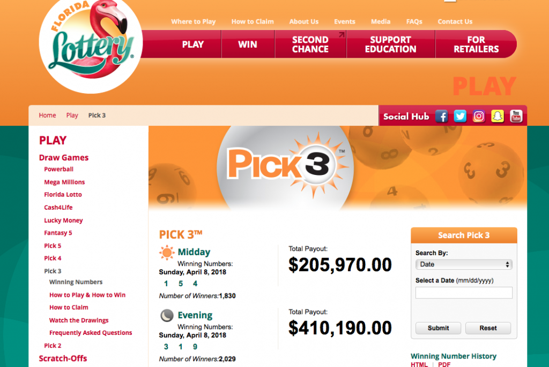Image resolution: width=549 pixels, height=367 pixels.
Task: Go to Powerball in Draw Games
Action: (58, 169)
